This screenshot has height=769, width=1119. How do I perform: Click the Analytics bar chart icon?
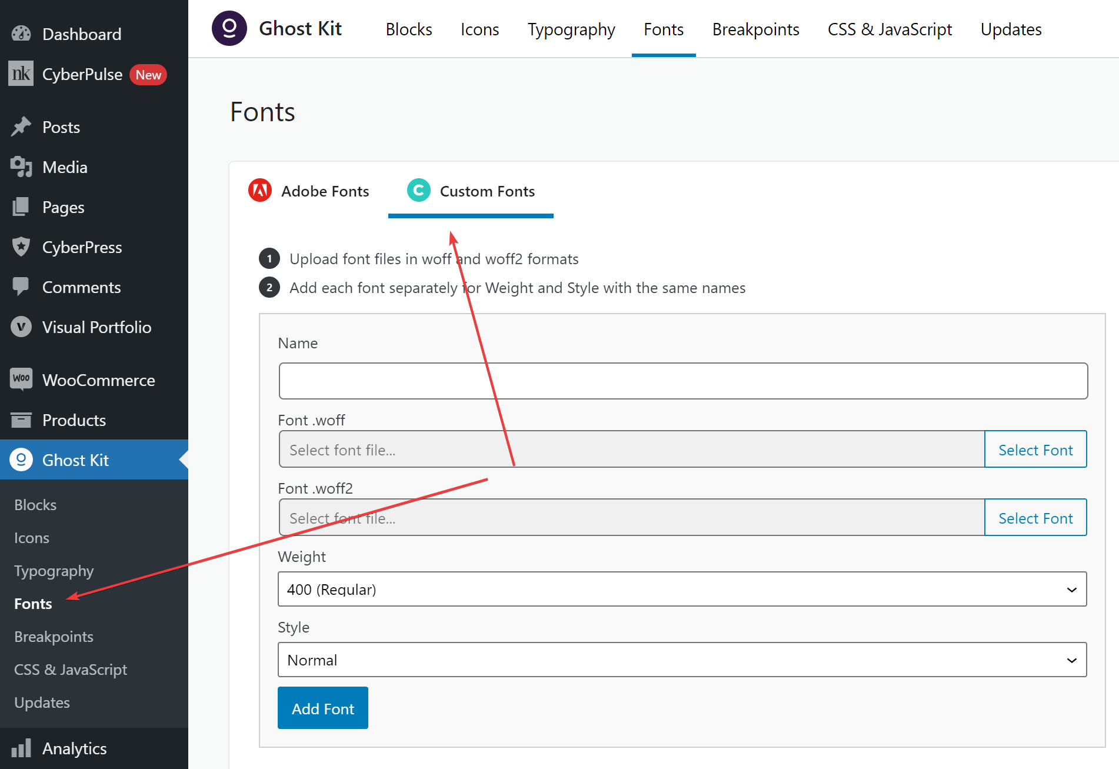pyautogui.click(x=21, y=748)
